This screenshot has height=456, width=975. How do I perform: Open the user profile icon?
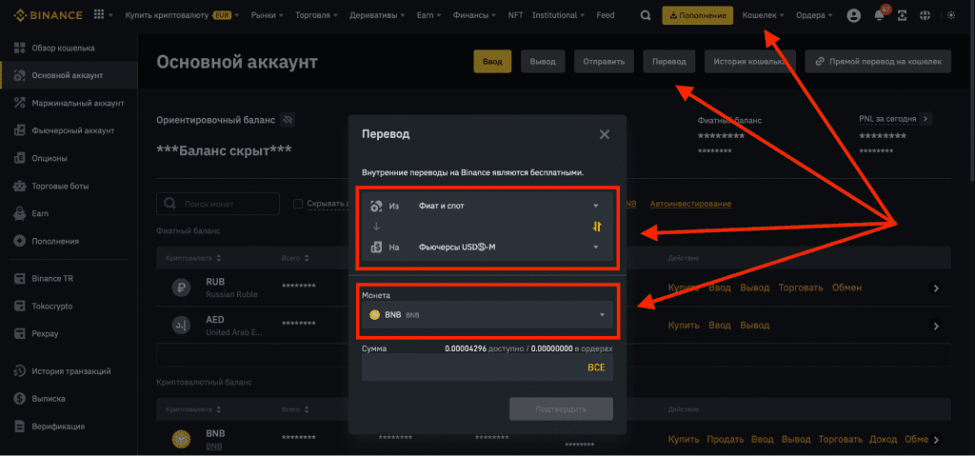[x=854, y=15]
